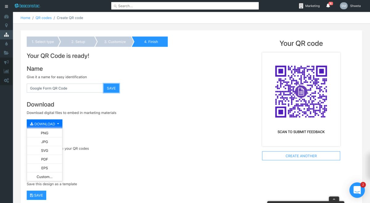Image resolution: width=370 pixels, height=203 pixels.
Task: Open Analytics via the bar chart icon
Action: [6, 71]
